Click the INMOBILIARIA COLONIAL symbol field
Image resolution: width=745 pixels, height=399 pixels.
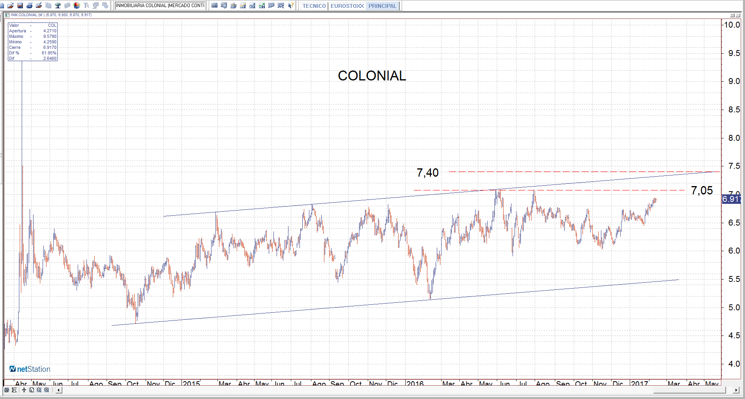pyautogui.click(x=160, y=6)
